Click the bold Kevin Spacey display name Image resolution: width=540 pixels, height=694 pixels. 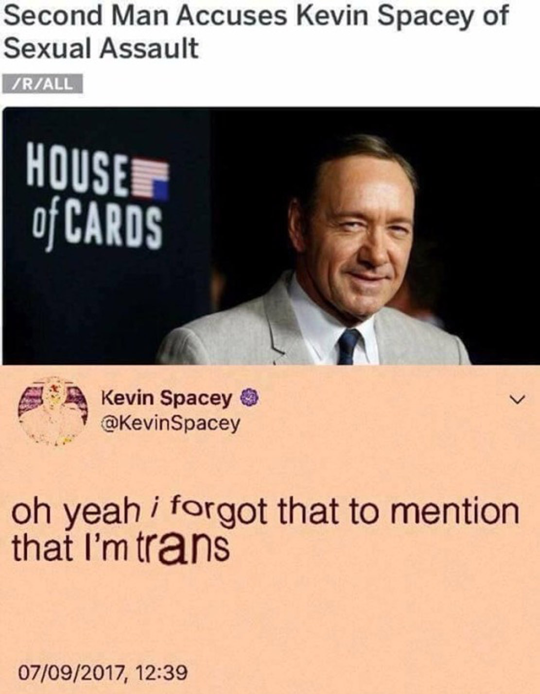click(168, 399)
